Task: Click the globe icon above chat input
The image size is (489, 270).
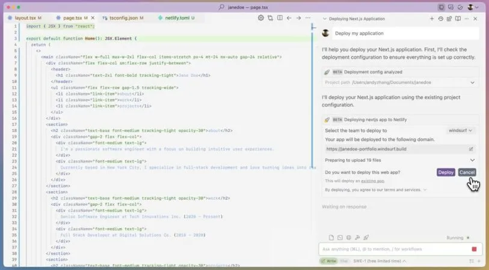Action: 349,238
